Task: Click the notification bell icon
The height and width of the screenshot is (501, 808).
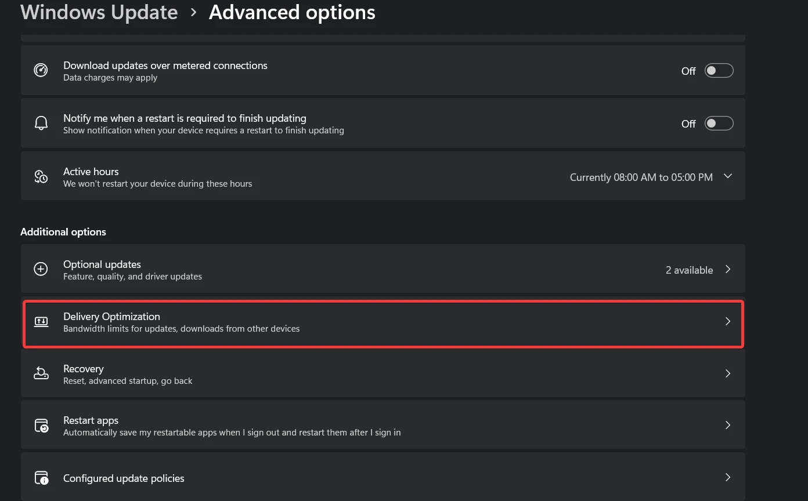Action: coord(41,123)
